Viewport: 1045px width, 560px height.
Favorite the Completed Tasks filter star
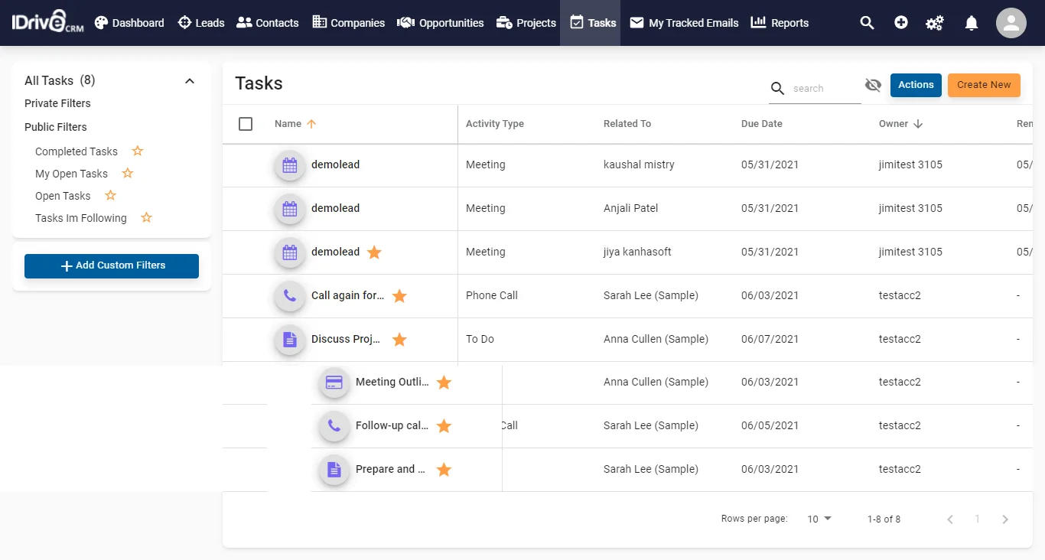pos(138,151)
